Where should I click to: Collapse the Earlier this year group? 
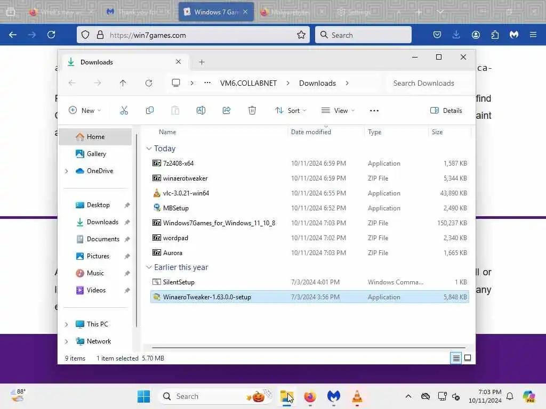tap(149, 267)
